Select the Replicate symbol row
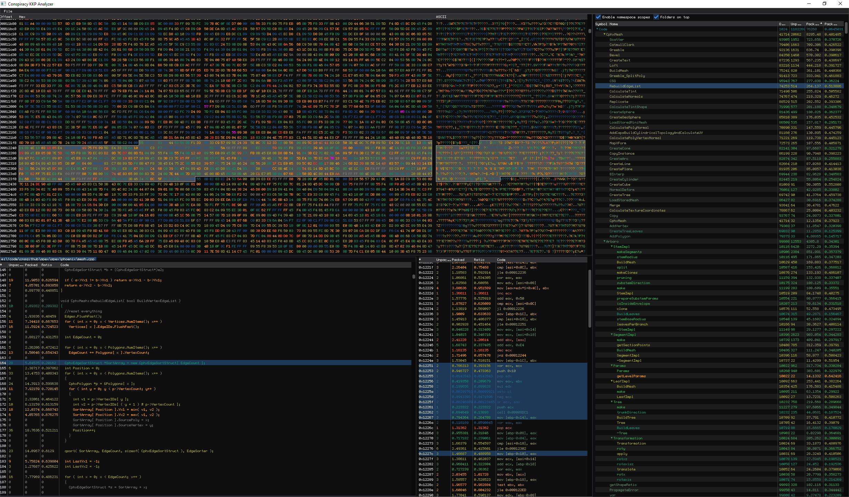This screenshot has width=849, height=497. 719,101
